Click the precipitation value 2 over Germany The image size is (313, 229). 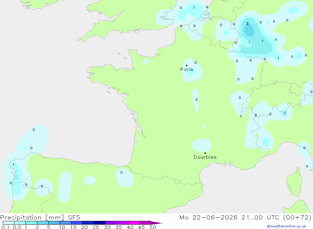tap(248, 23)
